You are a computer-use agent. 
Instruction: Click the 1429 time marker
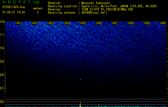(x=147, y=23)
